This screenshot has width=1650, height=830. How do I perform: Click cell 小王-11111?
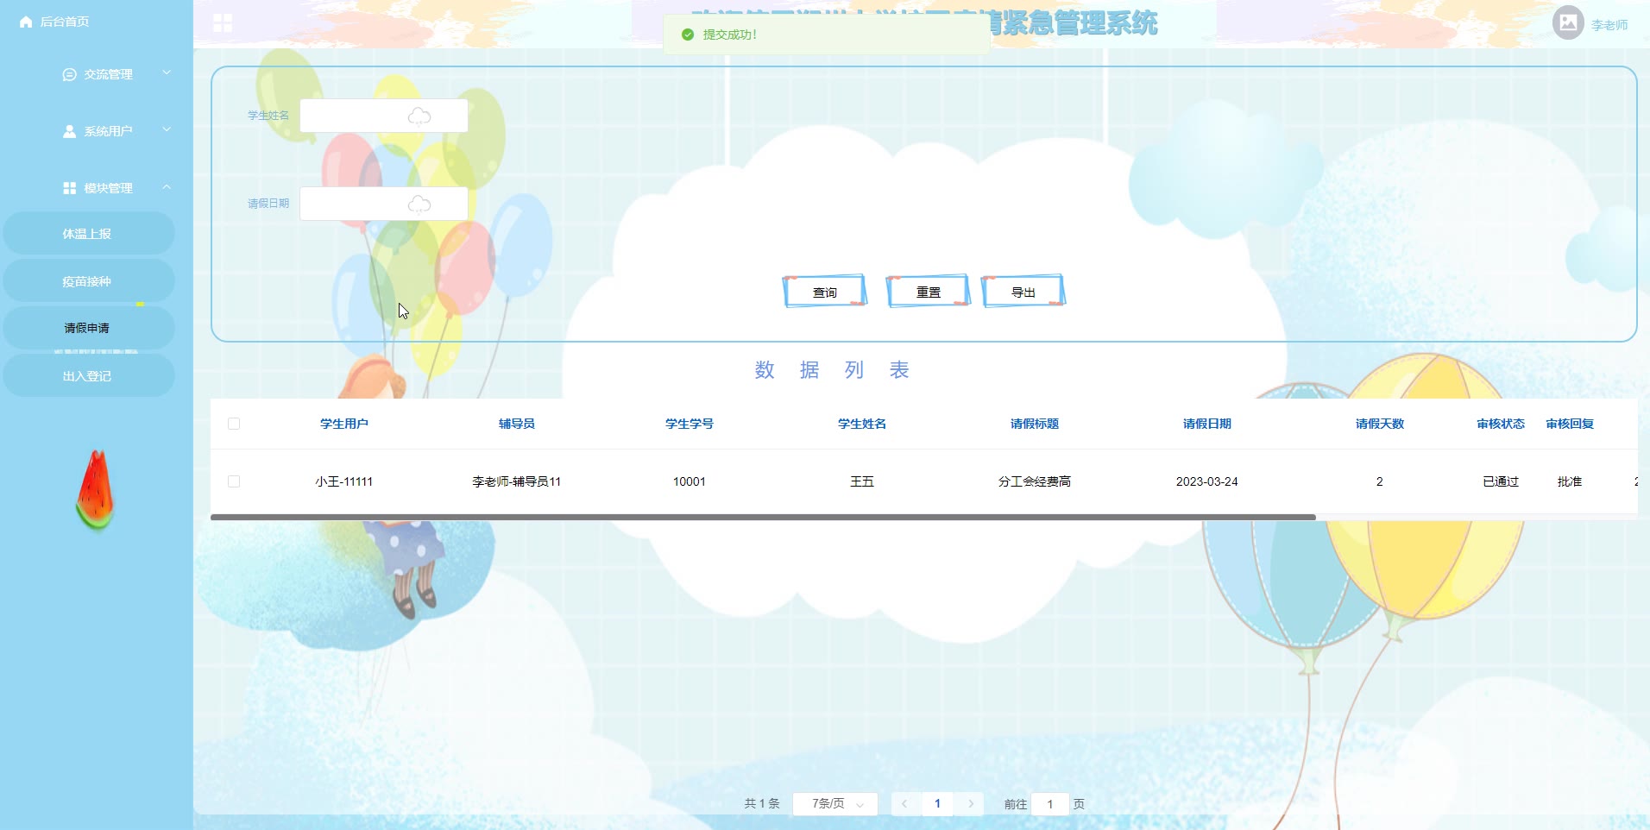344,481
